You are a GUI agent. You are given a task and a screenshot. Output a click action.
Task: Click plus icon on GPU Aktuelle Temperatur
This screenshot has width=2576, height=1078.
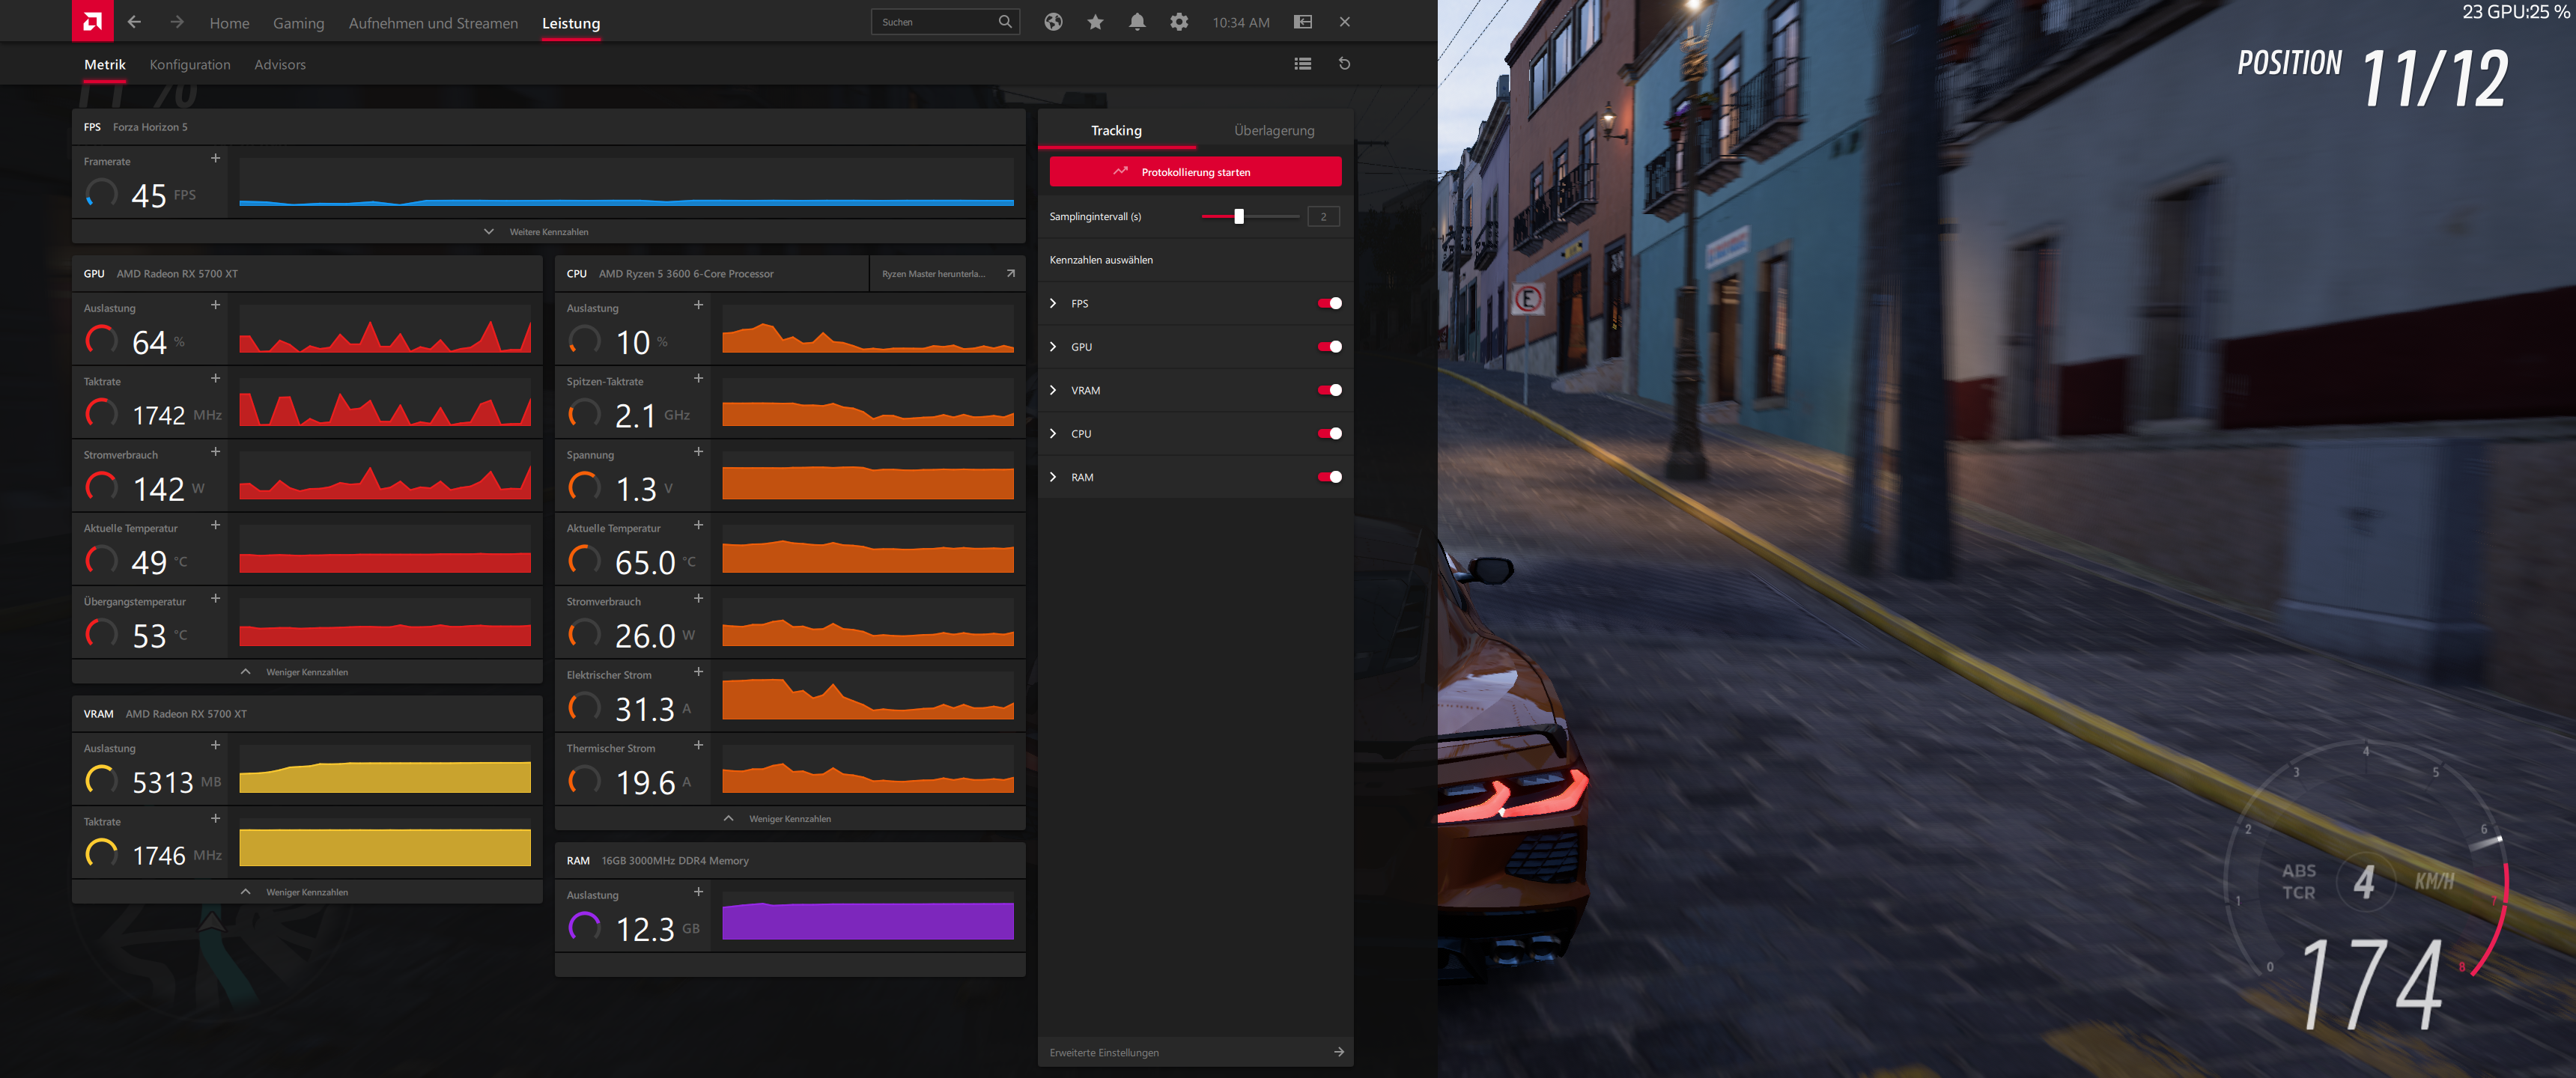tap(215, 525)
